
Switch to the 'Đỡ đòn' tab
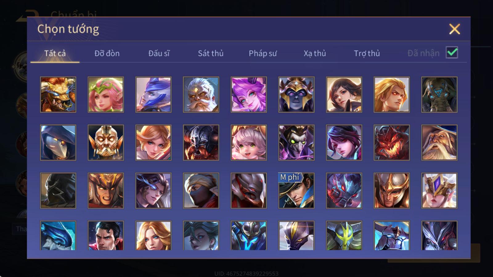(107, 53)
